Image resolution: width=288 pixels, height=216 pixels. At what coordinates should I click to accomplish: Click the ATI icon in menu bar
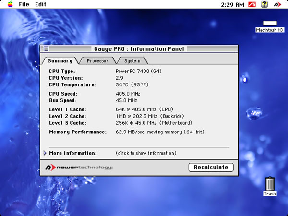tap(252, 4)
